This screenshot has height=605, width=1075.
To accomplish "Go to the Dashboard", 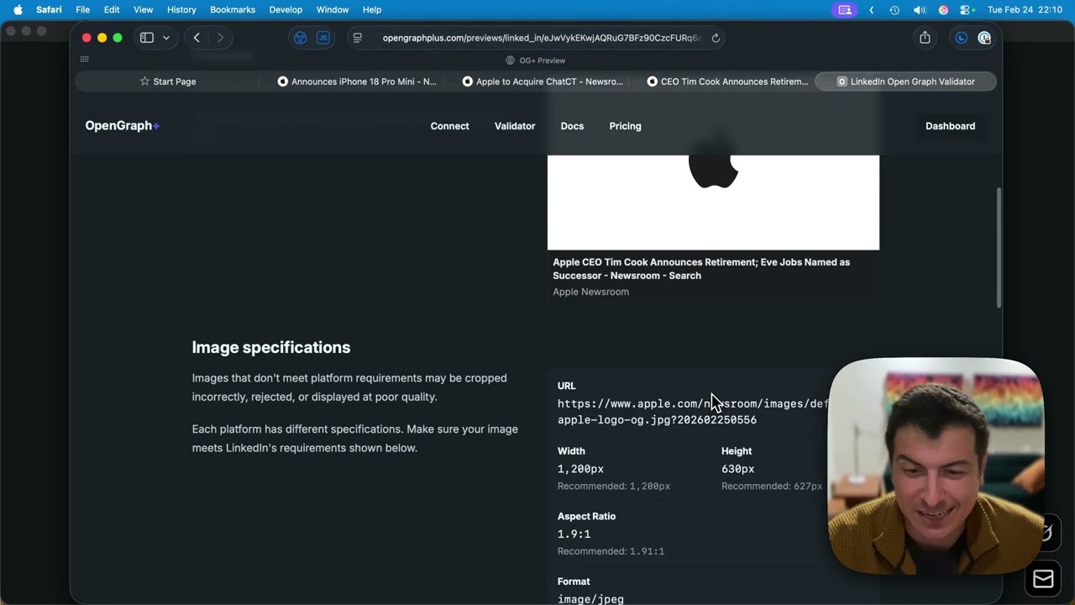I will coord(950,126).
